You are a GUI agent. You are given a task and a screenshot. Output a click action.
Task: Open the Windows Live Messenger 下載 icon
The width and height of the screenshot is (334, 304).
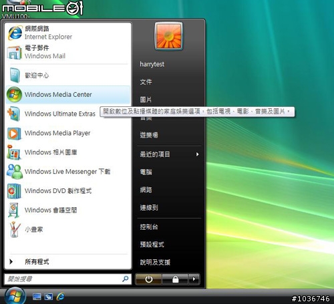[x=15, y=172]
